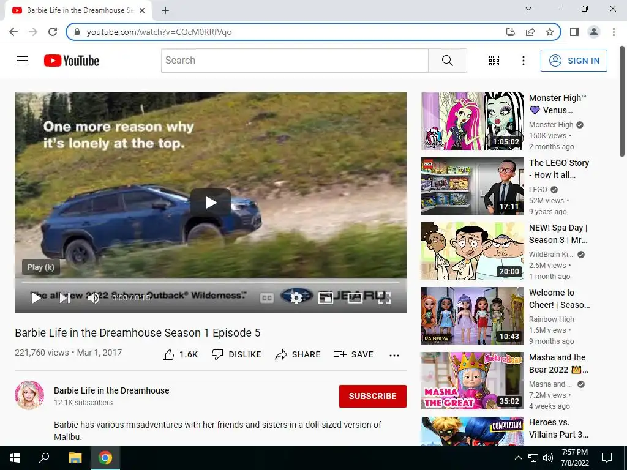Show hidden tray icons chevron
Viewport: 627px width, 470px height.
tap(518, 458)
